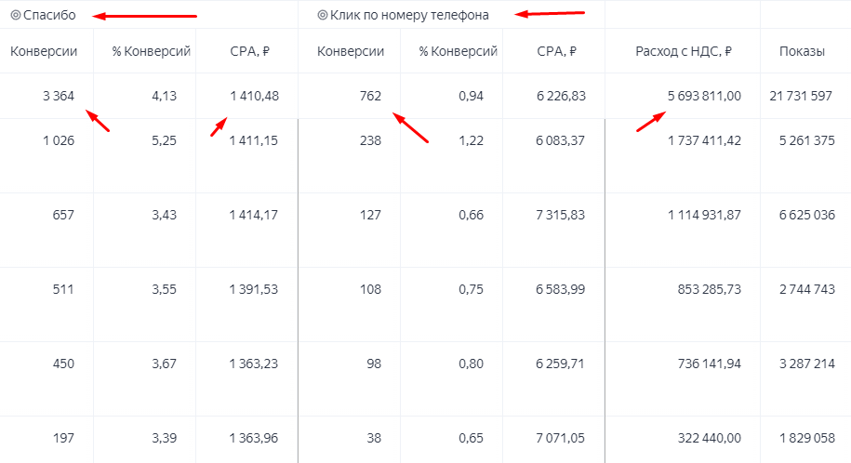Click the CPA cell 7 315,83

(x=561, y=215)
